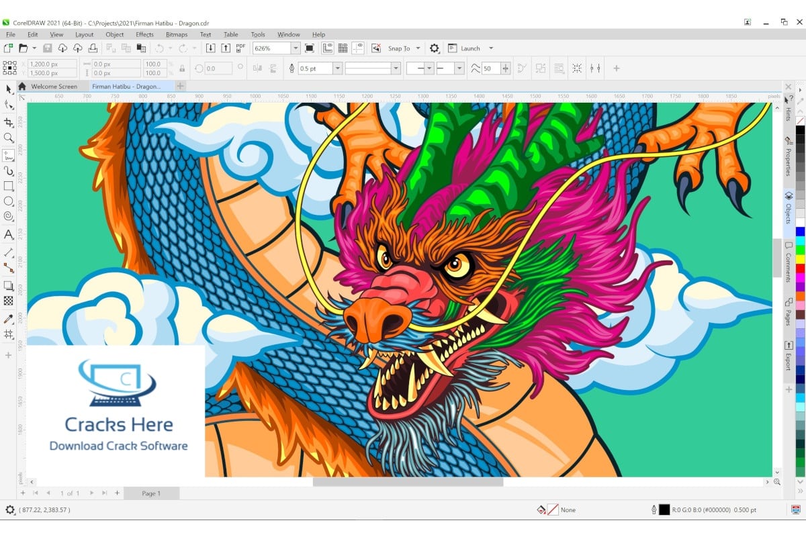
Task: Pick the yellow palette swatch
Action: pyautogui.click(x=800, y=259)
